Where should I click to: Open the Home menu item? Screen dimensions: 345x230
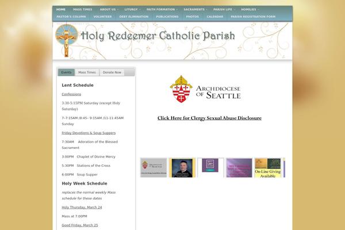click(61, 9)
